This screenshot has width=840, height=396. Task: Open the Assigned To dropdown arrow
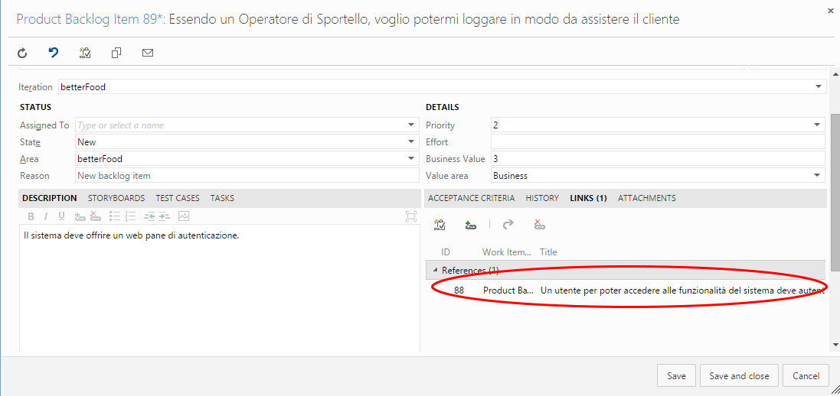pyautogui.click(x=411, y=125)
